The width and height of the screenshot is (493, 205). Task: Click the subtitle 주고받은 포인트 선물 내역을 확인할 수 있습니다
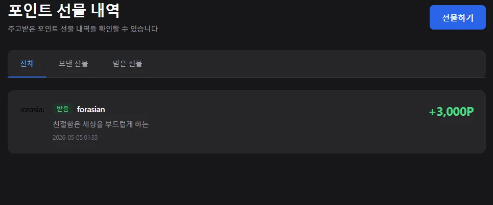[x=83, y=29]
